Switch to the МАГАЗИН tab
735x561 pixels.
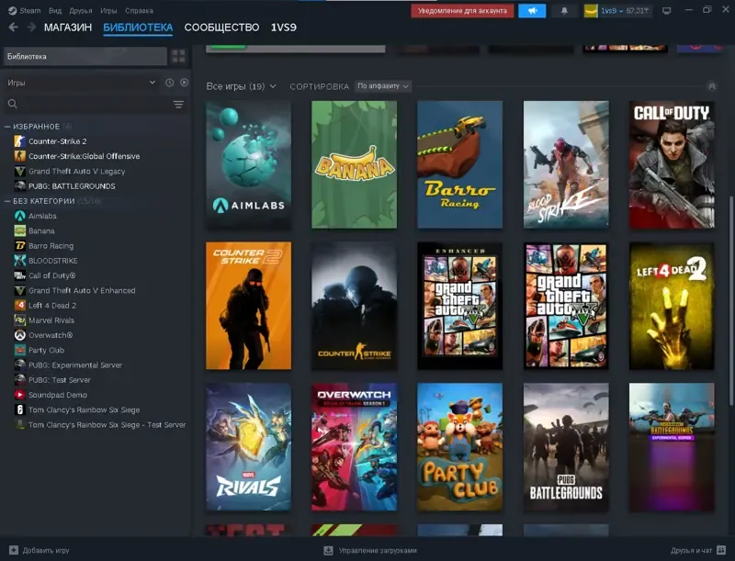[x=68, y=28]
